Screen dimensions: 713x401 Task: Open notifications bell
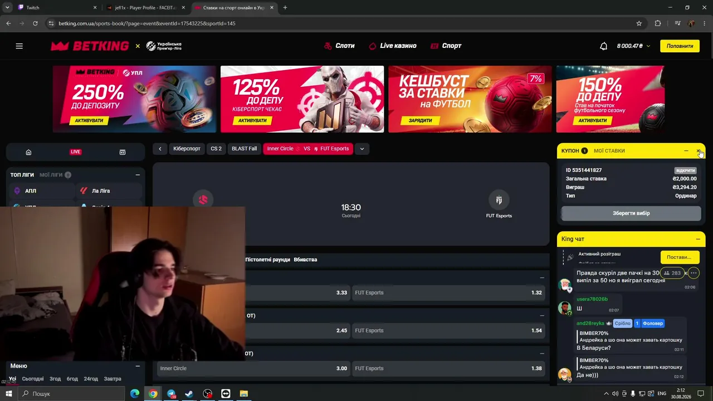tap(603, 46)
